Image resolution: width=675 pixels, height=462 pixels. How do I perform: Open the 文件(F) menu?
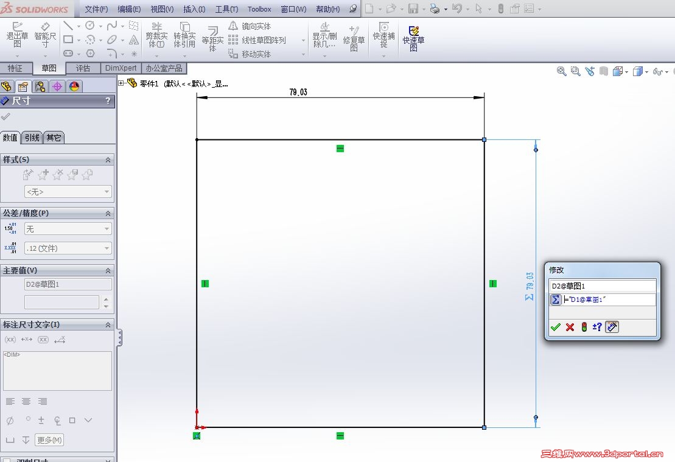pyautogui.click(x=96, y=9)
